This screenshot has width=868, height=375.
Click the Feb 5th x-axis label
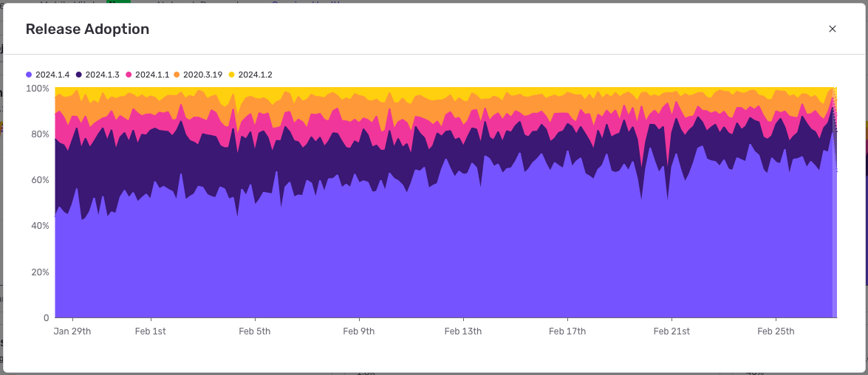click(254, 331)
